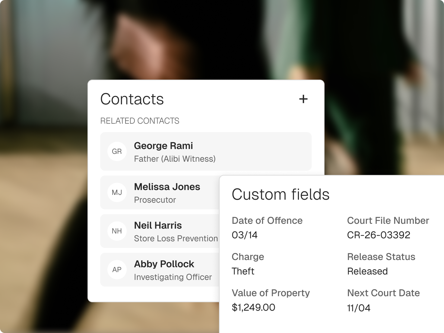The height and width of the screenshot is (333, 444).
Task: Open George Rami contact name
Action: click(163, 146)
